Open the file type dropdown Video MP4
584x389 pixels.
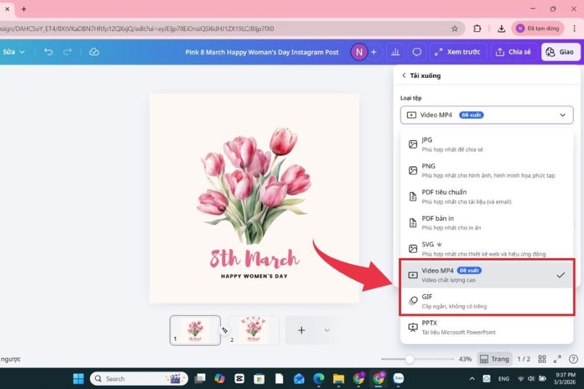tap(487, 115)
